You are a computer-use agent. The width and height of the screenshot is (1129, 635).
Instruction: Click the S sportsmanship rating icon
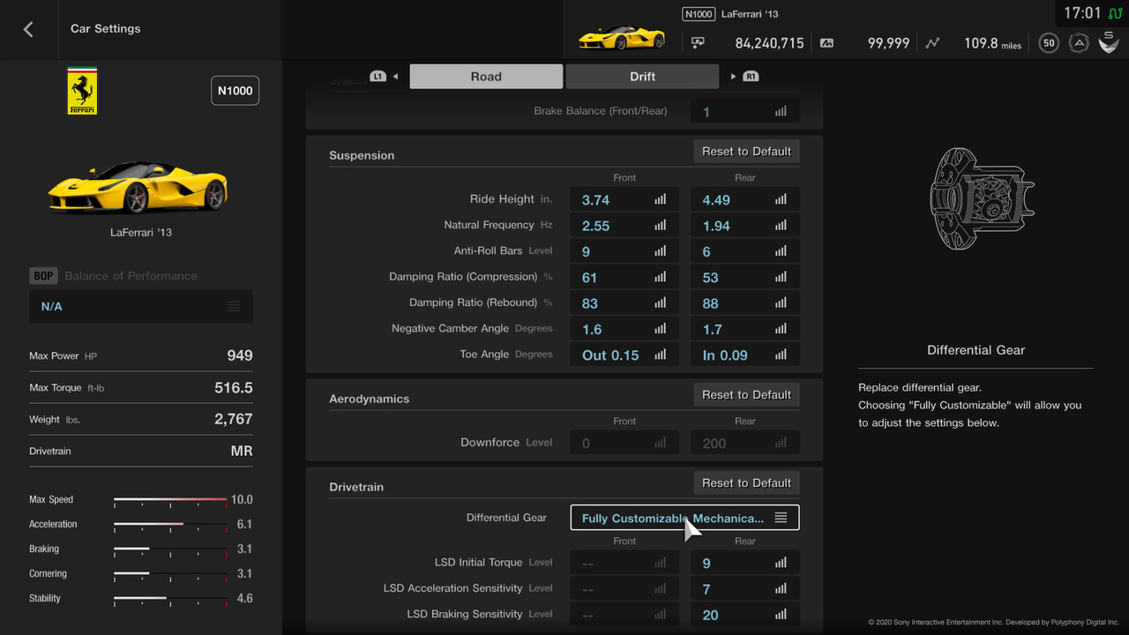1108,41
